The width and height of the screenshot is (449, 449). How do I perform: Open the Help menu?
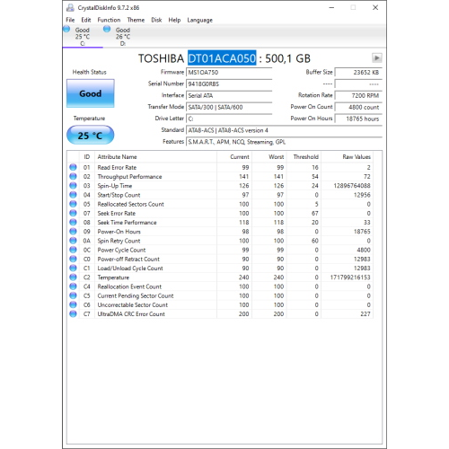click(174, 20)
